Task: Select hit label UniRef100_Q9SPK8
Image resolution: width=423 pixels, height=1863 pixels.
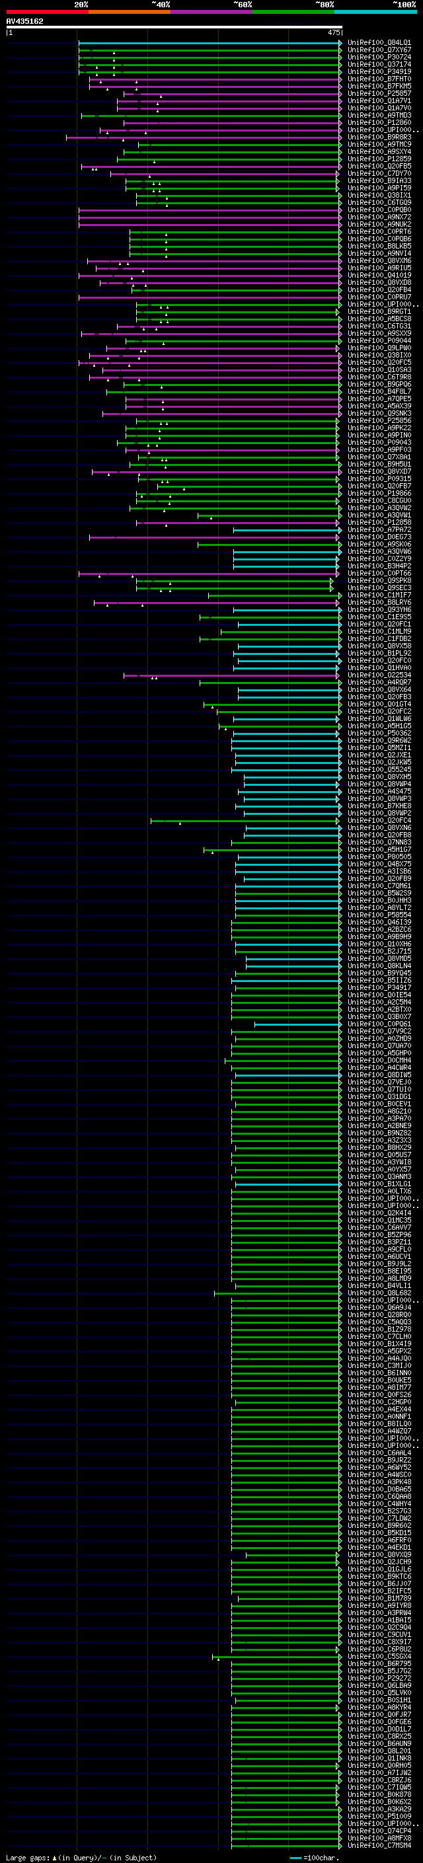Action: pyautogui.click(x=379, y=581)
